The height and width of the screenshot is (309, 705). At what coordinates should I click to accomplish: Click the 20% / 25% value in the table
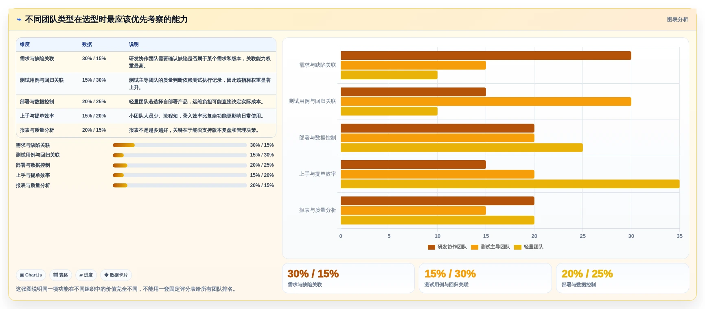[x=94, y=102]
